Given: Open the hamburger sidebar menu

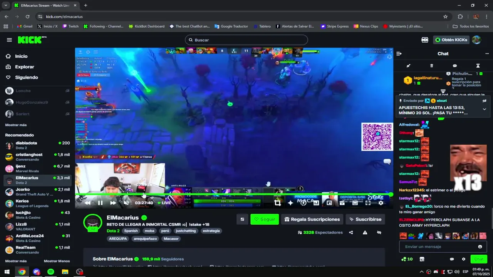Looking at the screenshot, I should point(9,40).
